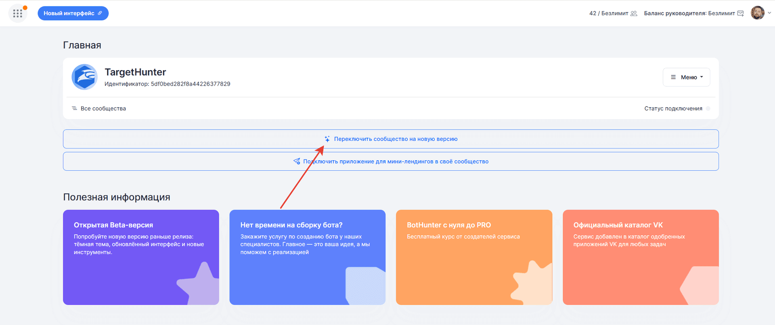Open Все сообщества list
This screenshot has width=775, height=325.
(x=99, y=109)
